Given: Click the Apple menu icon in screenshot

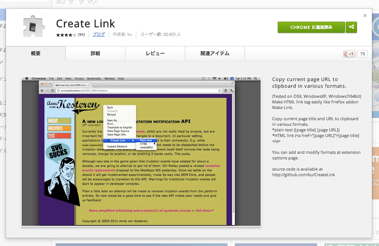Looking at the screenshot, I should [x=27, y=79].
